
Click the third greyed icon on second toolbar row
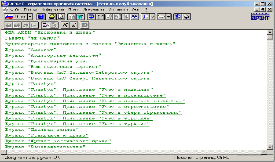pos(26,25)
